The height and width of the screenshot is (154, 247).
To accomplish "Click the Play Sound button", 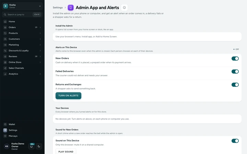I will [x=66, y=152].
